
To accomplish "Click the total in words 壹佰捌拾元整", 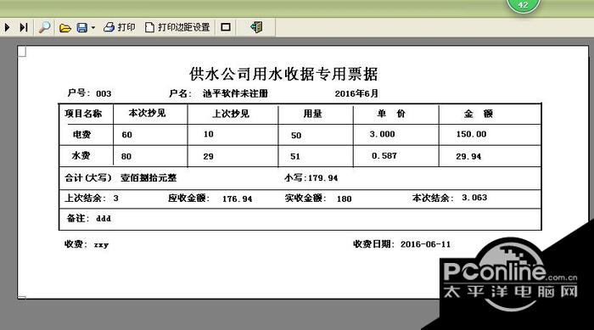I will point(148,177).
